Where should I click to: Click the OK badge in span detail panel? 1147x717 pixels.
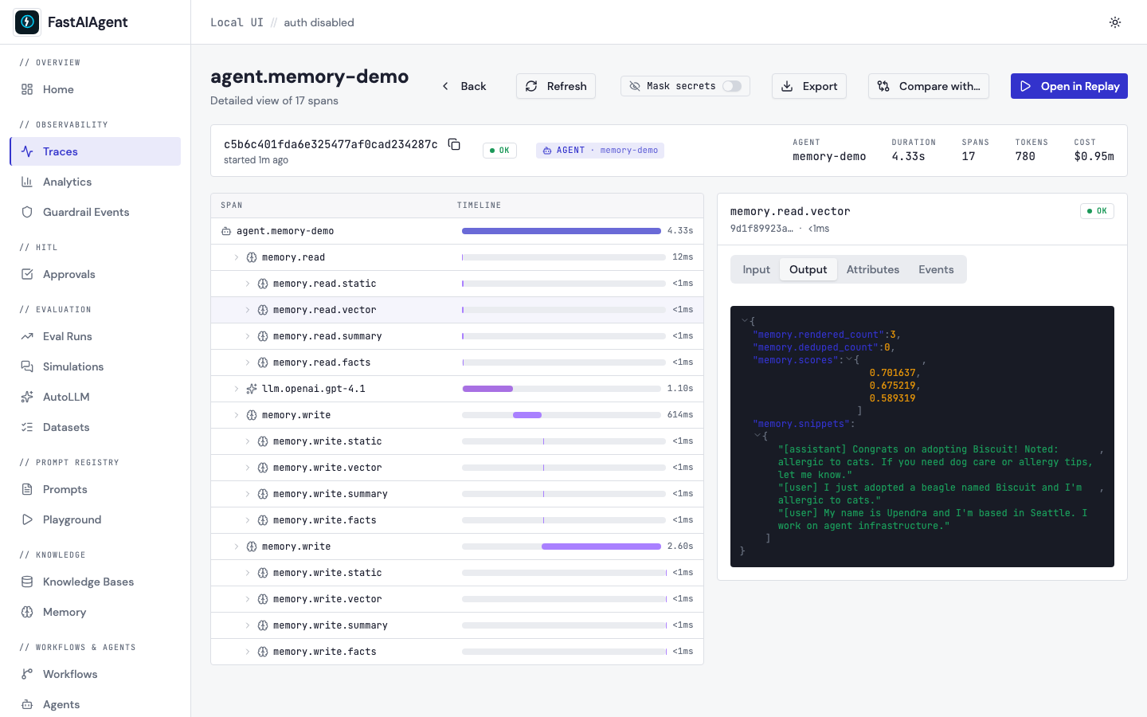pos(1097,211)
